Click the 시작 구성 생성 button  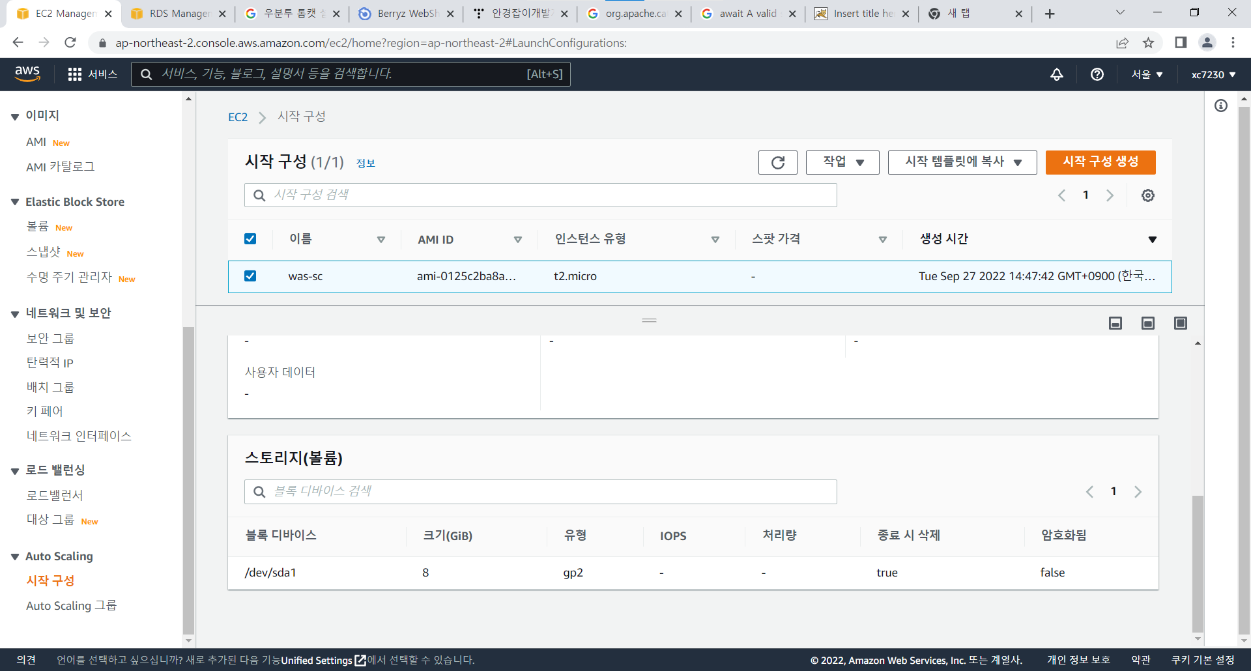pyautogui.click(x=1100, y=162)
